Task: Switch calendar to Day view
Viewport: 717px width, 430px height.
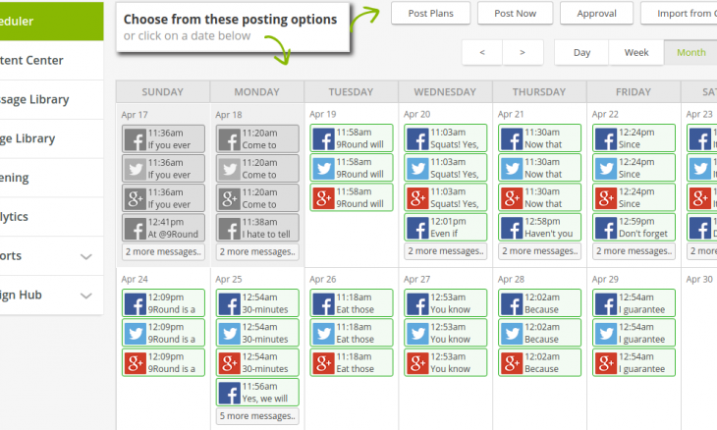Action: pos(581,52)
